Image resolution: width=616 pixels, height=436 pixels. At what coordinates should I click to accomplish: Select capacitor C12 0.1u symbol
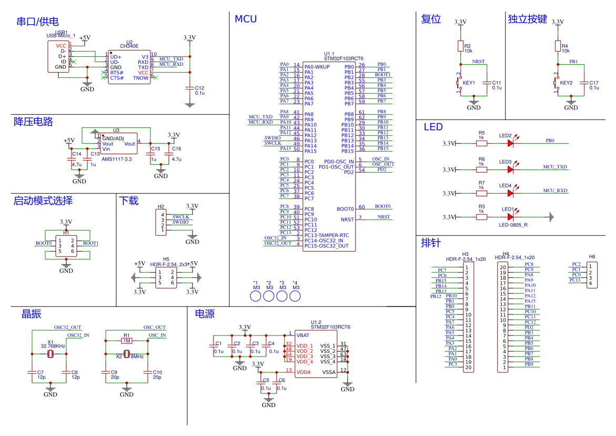click(x=190, y=88)
